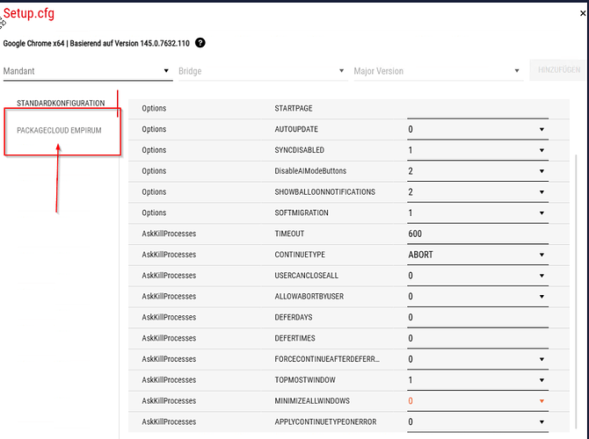The width and height of the screenshot is (589, 439).
Task: Click the help question mark icon
Action: click(200, 43)
